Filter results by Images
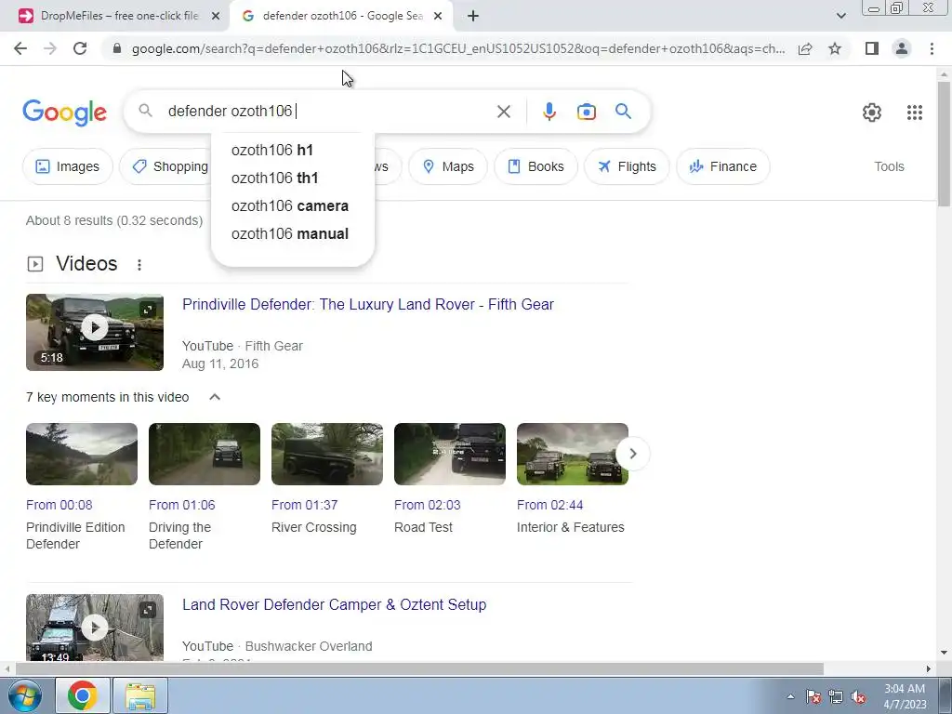 coord(67,166)
